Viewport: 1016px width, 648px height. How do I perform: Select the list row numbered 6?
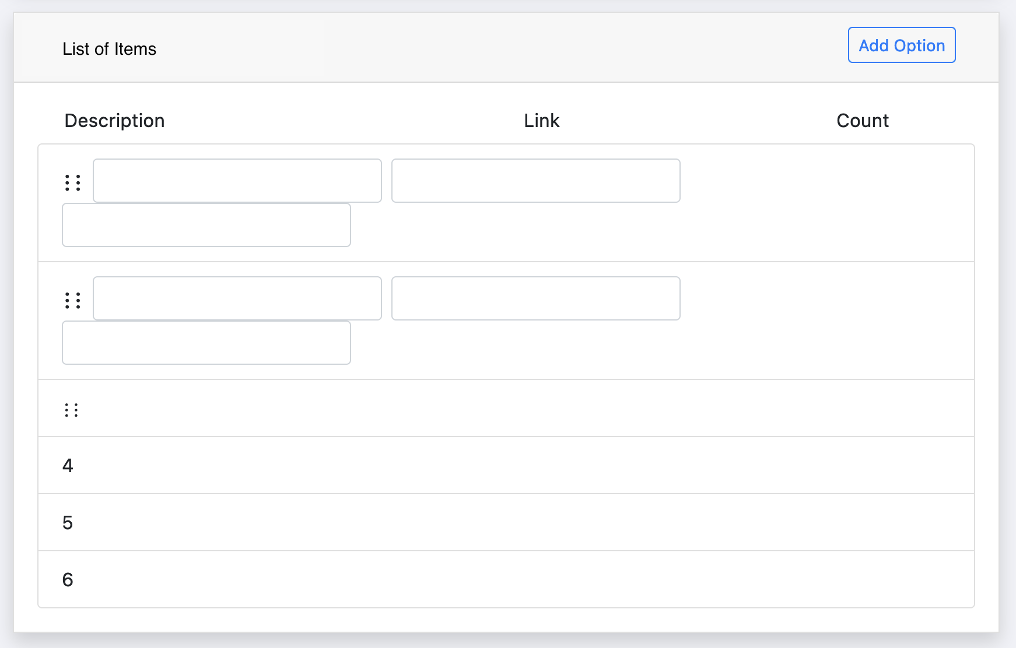coord(506,580)
